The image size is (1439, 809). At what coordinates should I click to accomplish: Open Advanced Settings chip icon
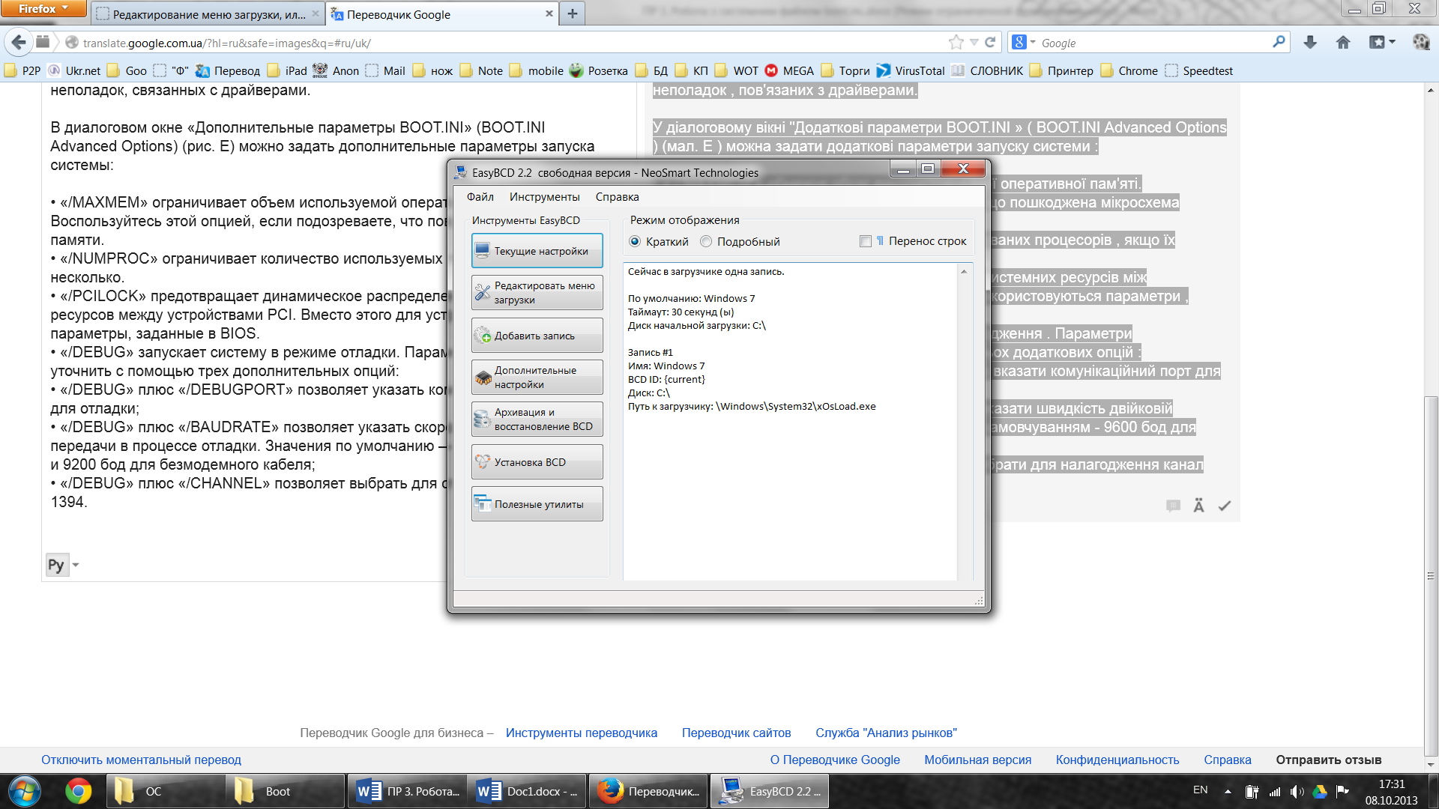point(483,378)
